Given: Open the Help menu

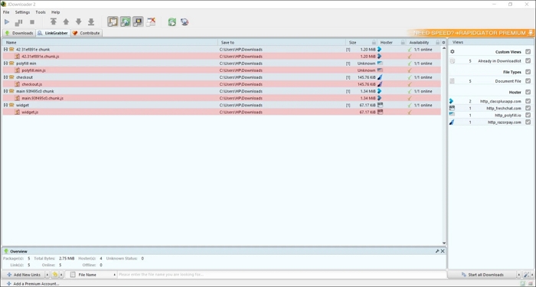Looking at the screenshot, I should pos(55,12).
